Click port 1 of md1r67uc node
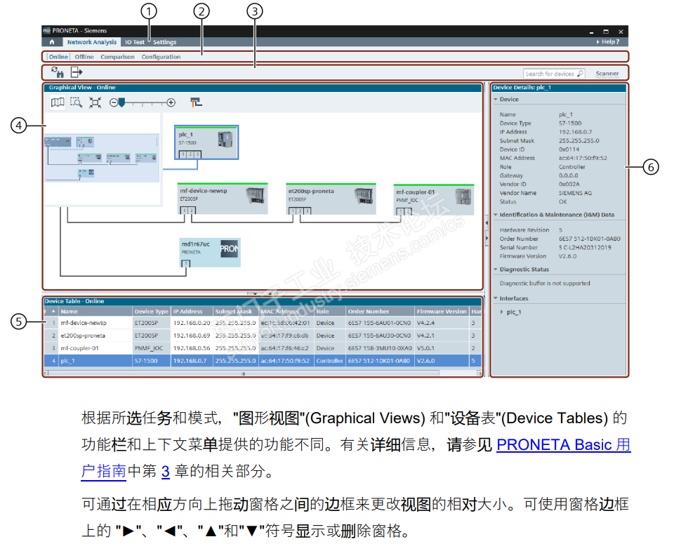674x551 pixels. click(x=185, y=263)
